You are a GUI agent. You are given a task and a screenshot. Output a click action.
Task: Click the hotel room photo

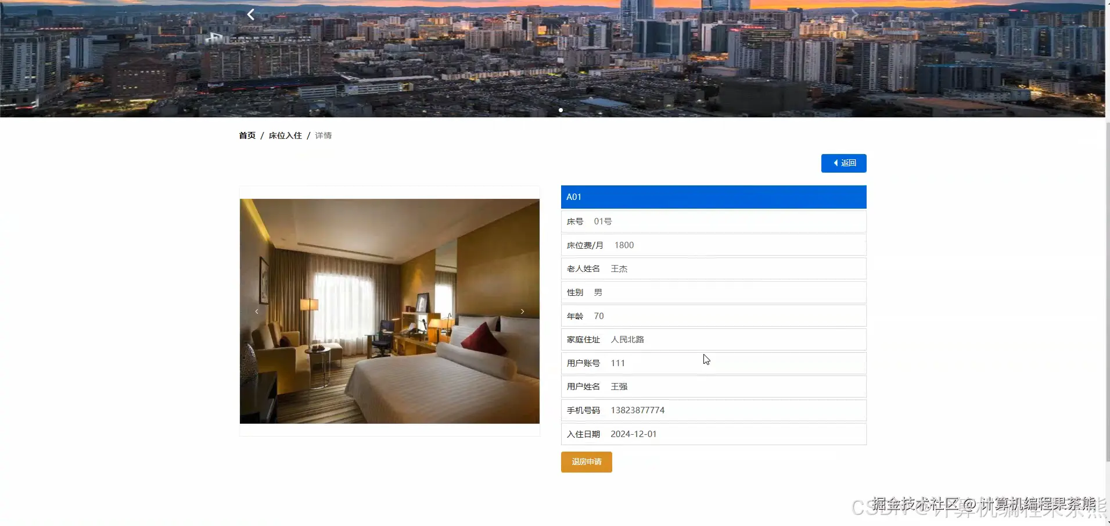[390, 311]
